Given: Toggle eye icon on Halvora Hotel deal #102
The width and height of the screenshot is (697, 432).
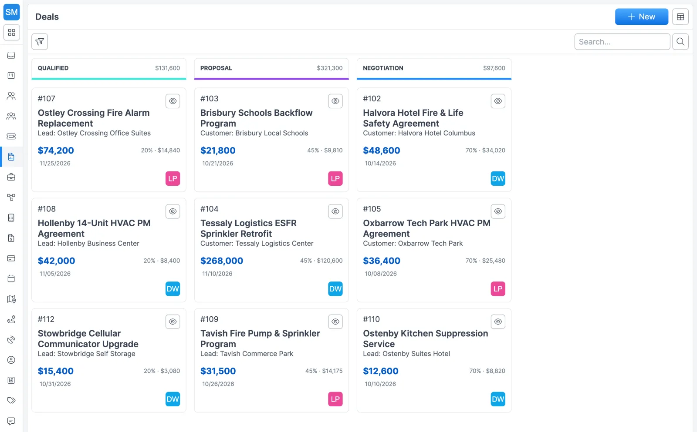Looking at the screenshot, I should coord(498,101).
